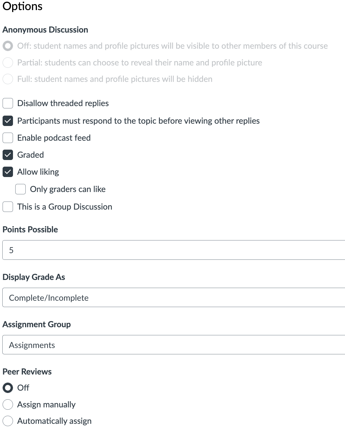The width and height of the screenshot is (345, 429).
Task: Uncheck the Graded checkbox
Action: click(x=8, y=155)
